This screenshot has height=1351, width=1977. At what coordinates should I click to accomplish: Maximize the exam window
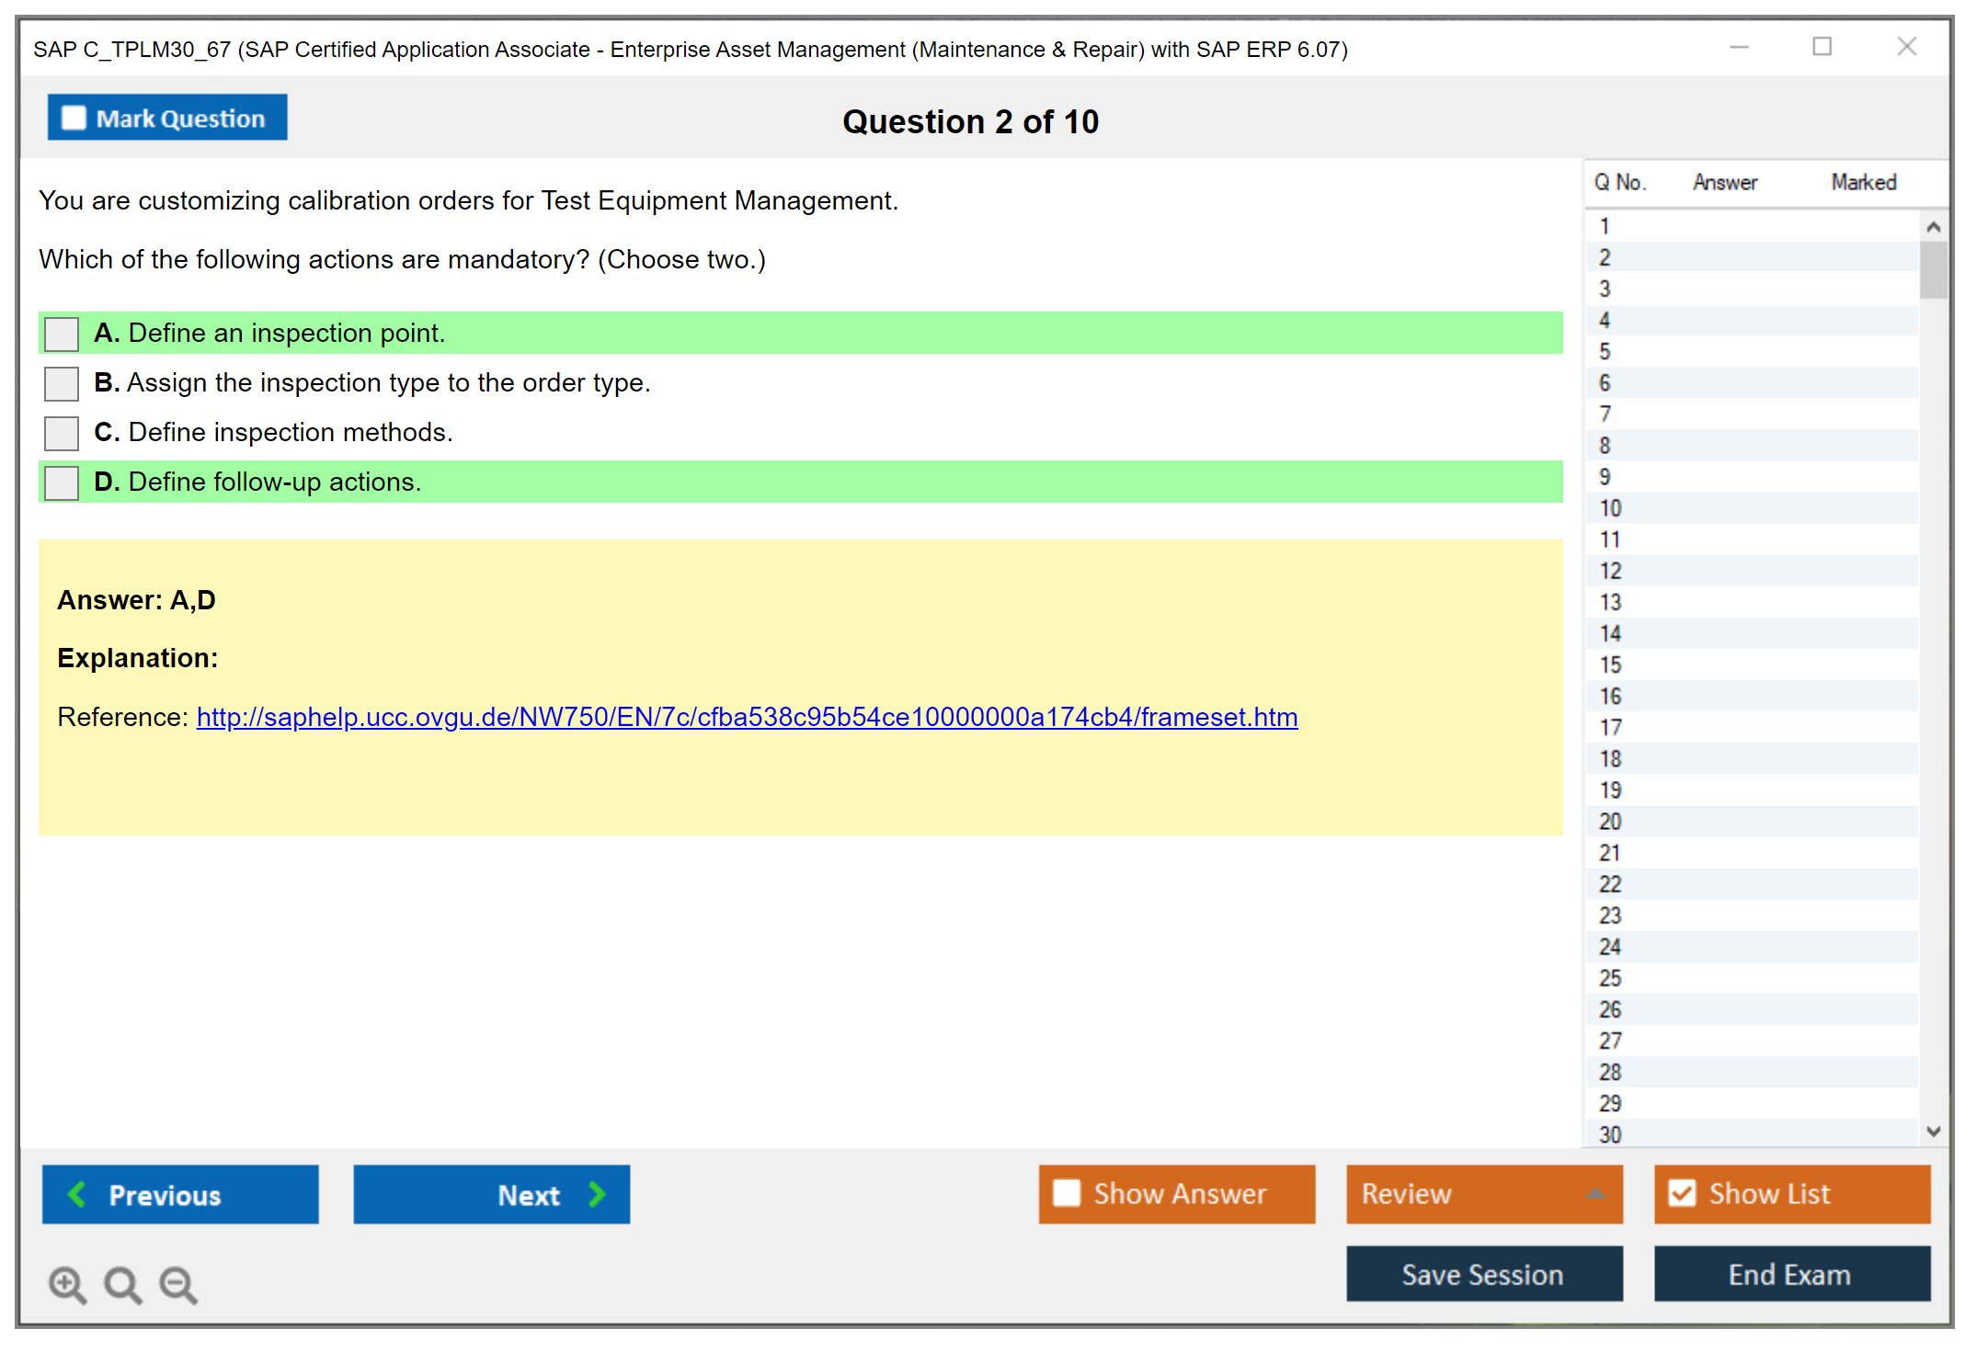[x=1822, y=47]
